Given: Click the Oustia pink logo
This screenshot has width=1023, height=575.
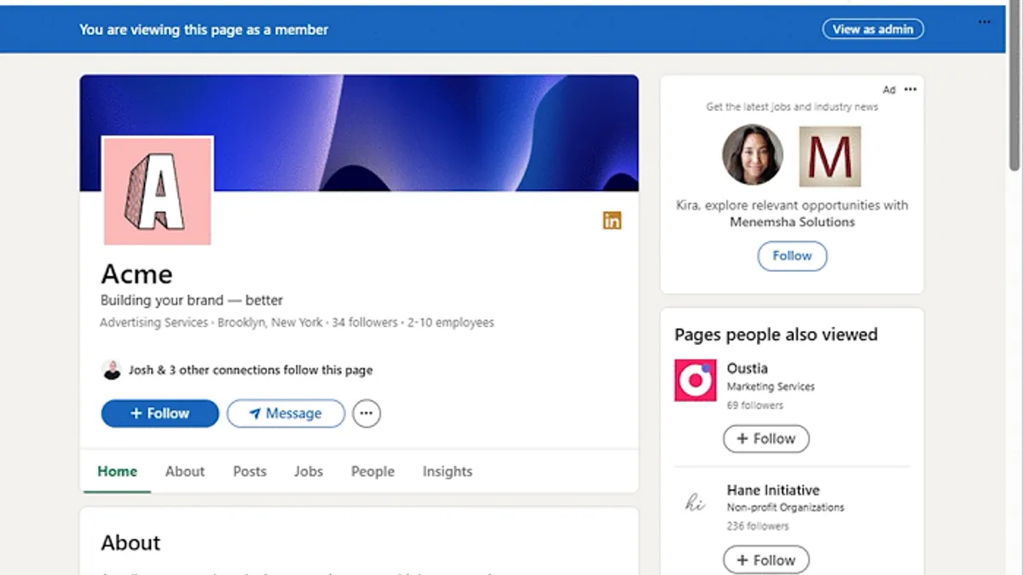Looking at the screenshot, I should point(696,380).
